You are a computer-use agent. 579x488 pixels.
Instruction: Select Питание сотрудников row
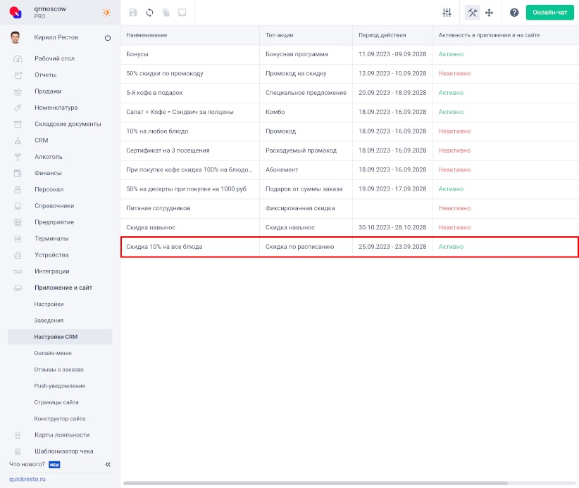[349, 208]
